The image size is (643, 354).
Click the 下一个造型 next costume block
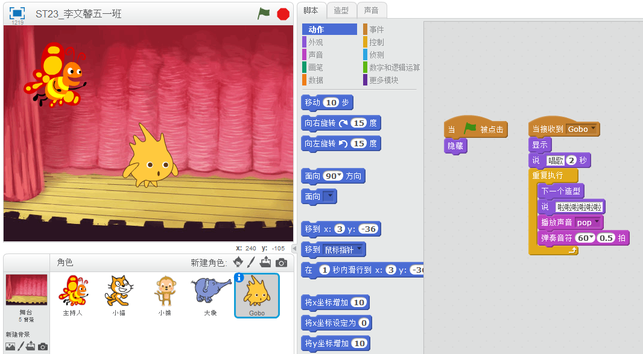point(560,191)
